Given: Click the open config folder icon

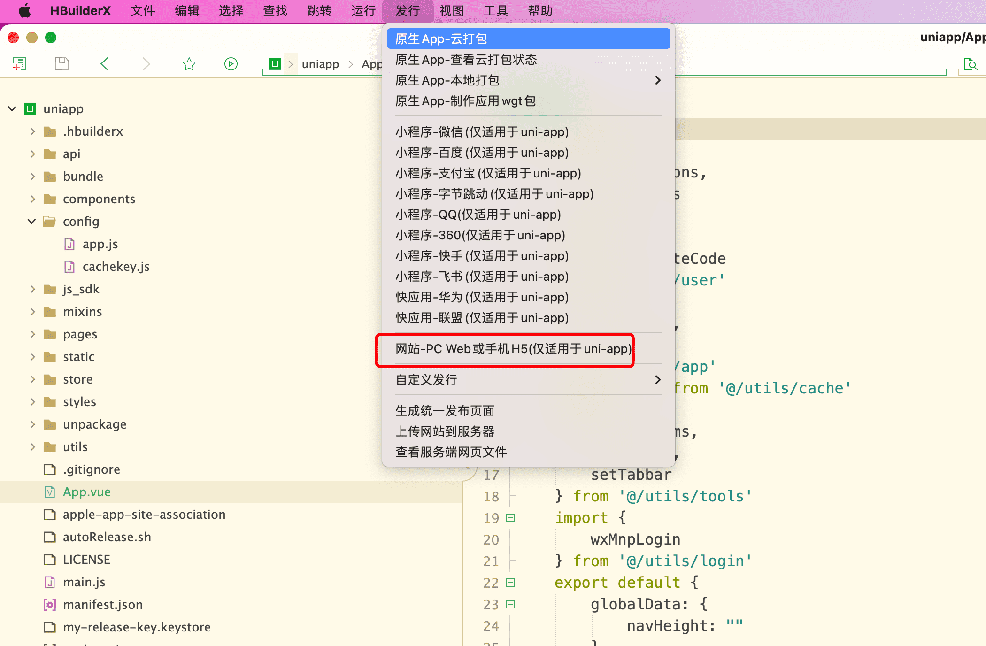Looking at the screenshot, I should [50, 222].
